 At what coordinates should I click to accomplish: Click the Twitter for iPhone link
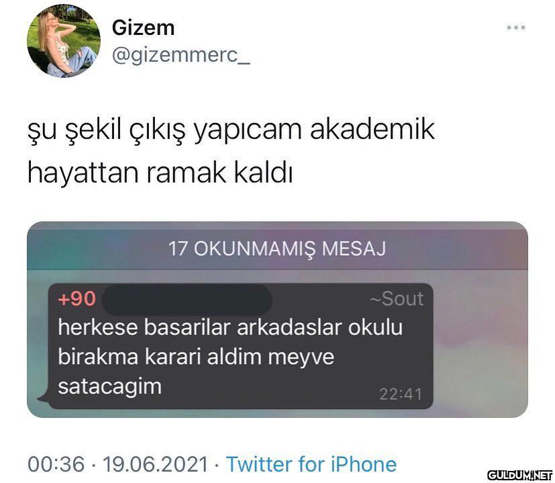(311, 464)
